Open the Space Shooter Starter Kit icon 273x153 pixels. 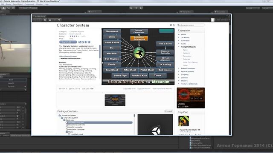coord(183,121)
